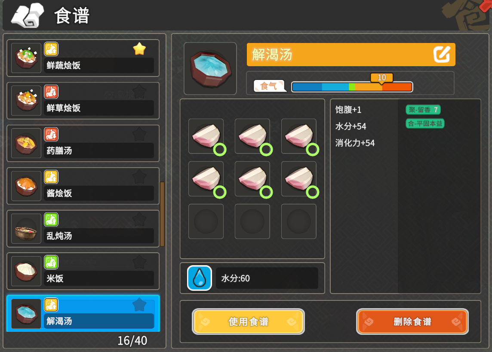This screenshot has width=492, height=352.
Task: Toggle favorite star on 米饭 recipe
Action: 139,262
